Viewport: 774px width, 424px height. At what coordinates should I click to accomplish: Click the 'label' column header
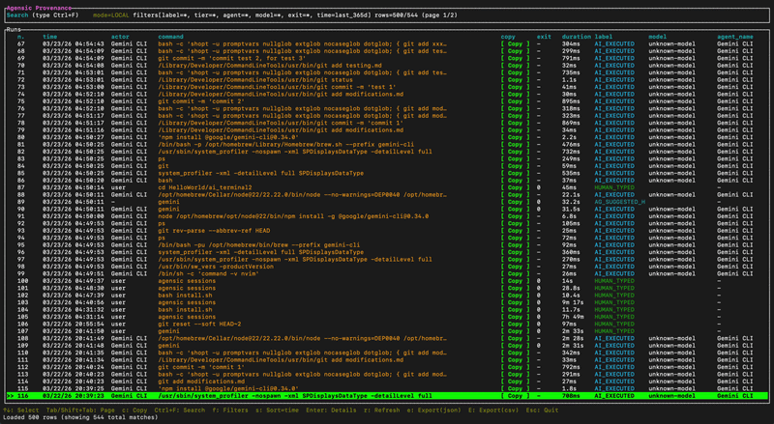point(604,37)
